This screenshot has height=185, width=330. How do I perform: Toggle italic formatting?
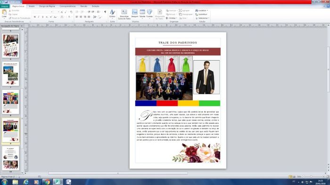pyautogui.click(x=39, y=17)
